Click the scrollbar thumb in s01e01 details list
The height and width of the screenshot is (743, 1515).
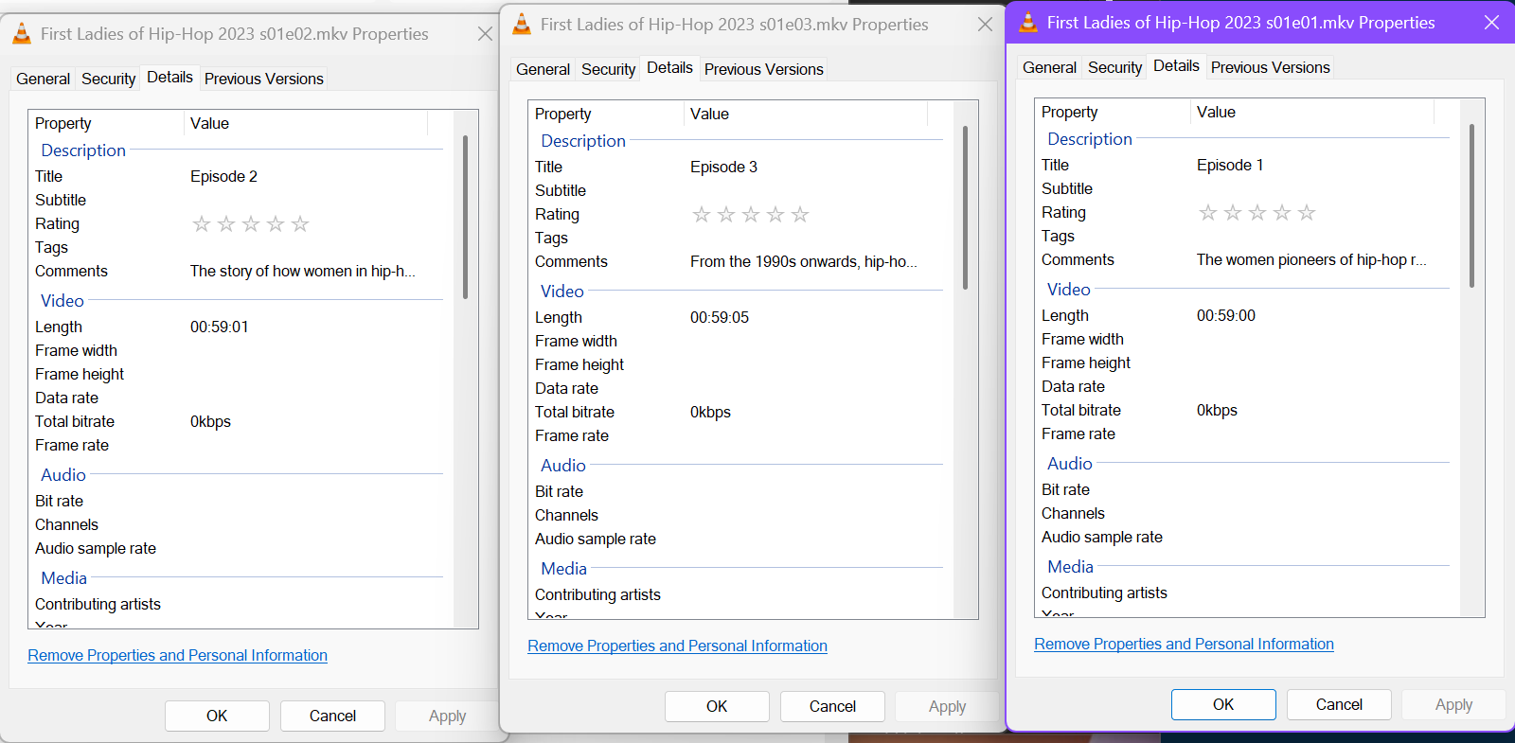1471,205
